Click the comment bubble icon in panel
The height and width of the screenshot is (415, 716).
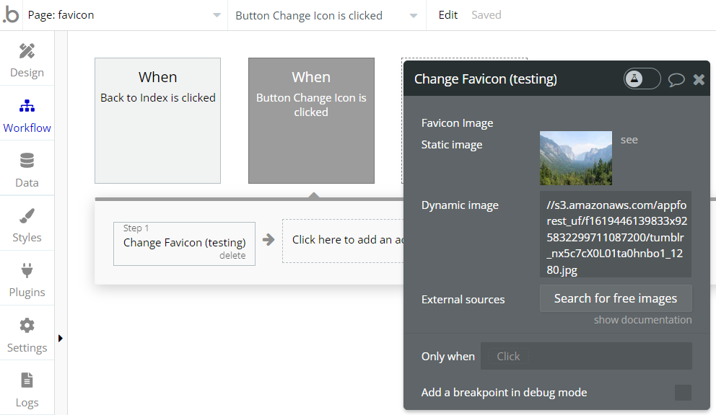pos(676,80)
